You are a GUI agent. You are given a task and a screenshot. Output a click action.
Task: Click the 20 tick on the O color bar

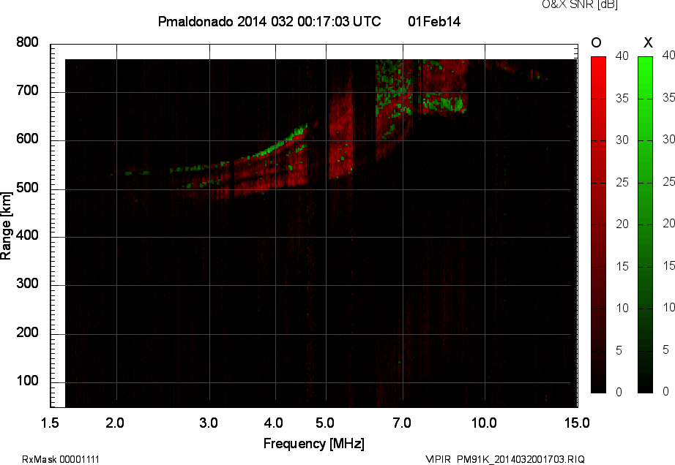coord(622,224)
